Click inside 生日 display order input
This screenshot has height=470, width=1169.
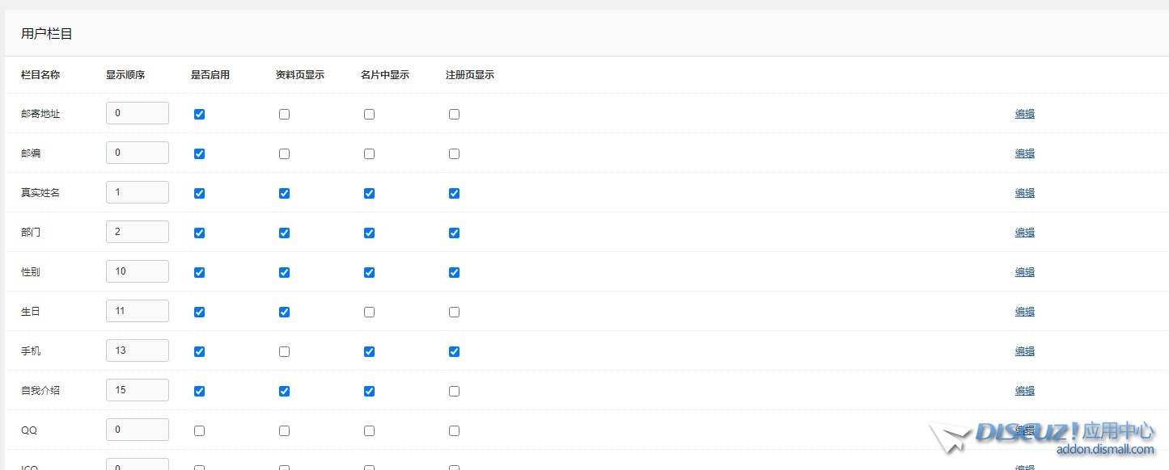(x=137, y=310)
